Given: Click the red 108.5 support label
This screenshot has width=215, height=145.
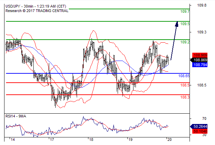Looking at the screenshot, I should [x=185, y=85].
